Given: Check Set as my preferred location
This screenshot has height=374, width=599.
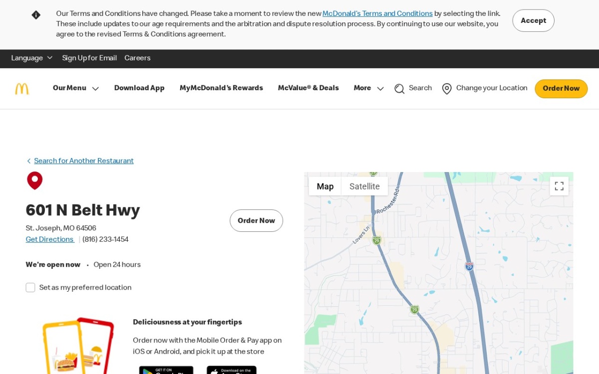Looking at the screenshot, I should point(30,288).
